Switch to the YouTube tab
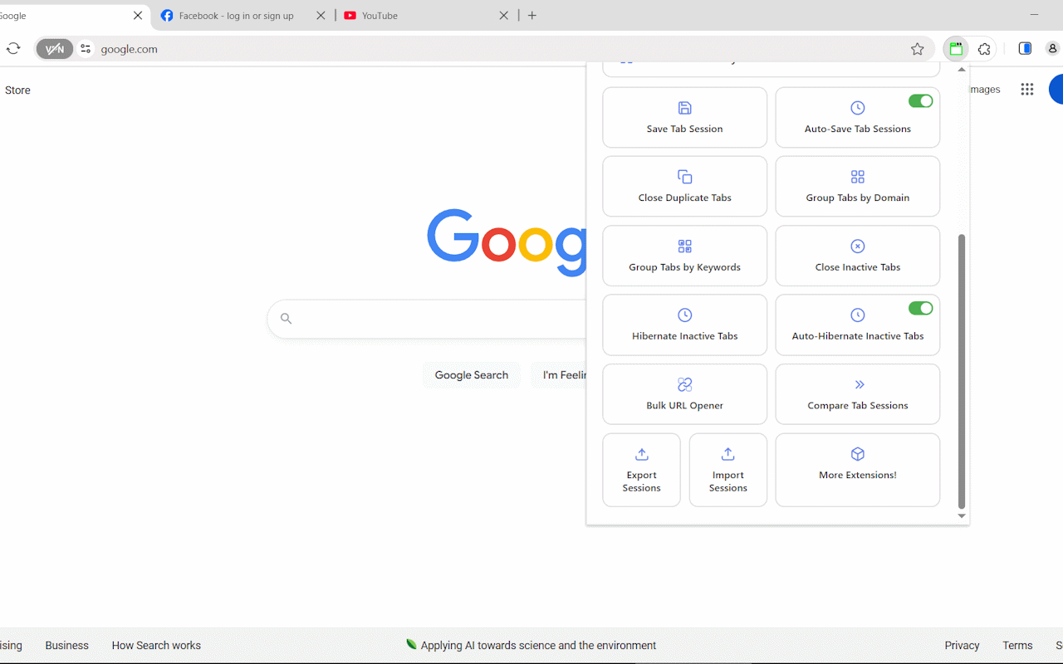The width and height of the screenshot is (1063, 664). 415,16
